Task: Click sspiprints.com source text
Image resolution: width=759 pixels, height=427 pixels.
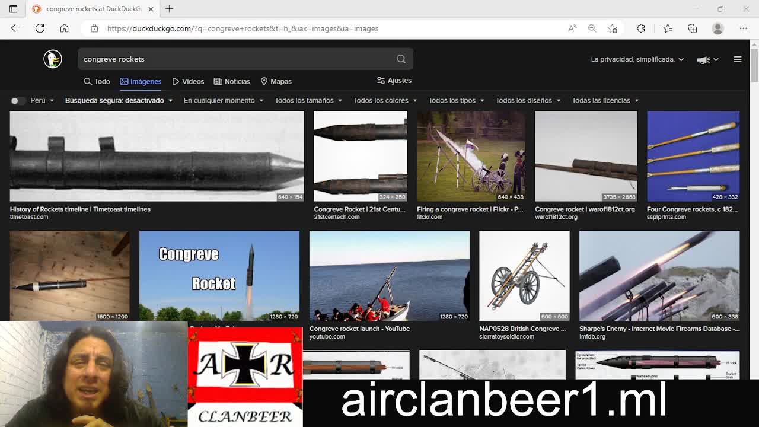Action: 666,217
